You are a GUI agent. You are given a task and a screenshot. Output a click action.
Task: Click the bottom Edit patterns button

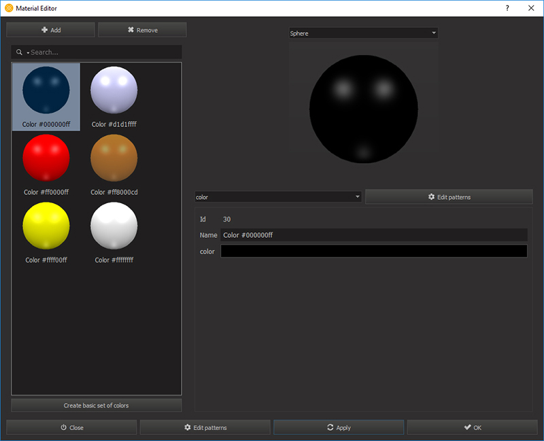[x=205, y=427]
